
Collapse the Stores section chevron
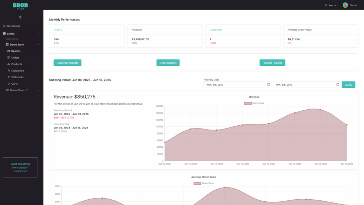38,34
